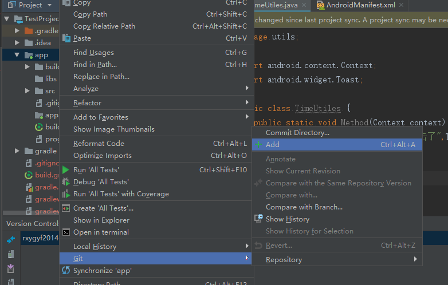448x285 pixels.
Task: Click the Revert undo arrow icon
Action: tap(258, 246)
